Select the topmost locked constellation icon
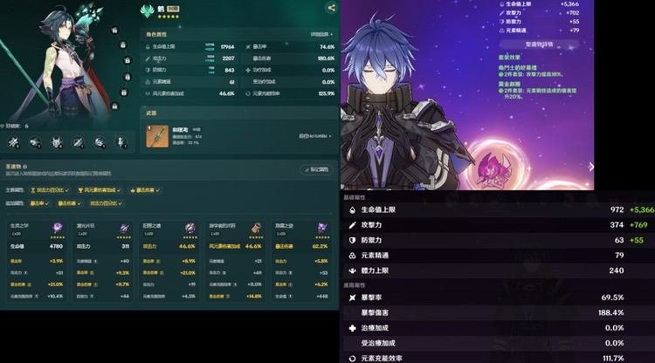This screenshot has width=655, height=363. click(114, 30)
